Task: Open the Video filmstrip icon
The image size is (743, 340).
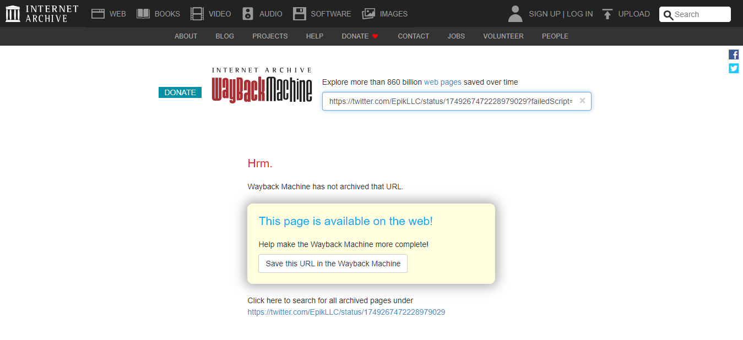Action: point(197,14)
